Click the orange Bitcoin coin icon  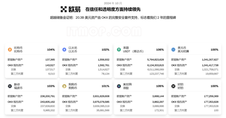10,50
